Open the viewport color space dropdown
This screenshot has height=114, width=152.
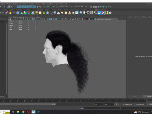coord(107,19)
